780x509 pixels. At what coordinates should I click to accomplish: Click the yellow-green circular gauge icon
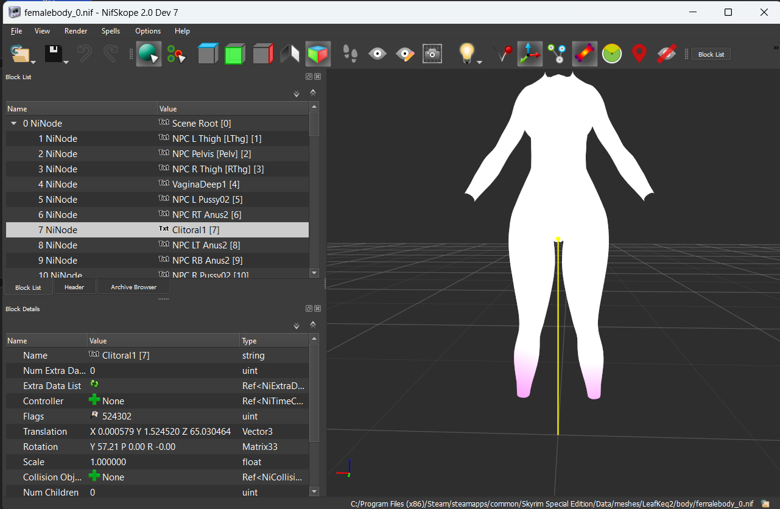click(x=612, y=54)
